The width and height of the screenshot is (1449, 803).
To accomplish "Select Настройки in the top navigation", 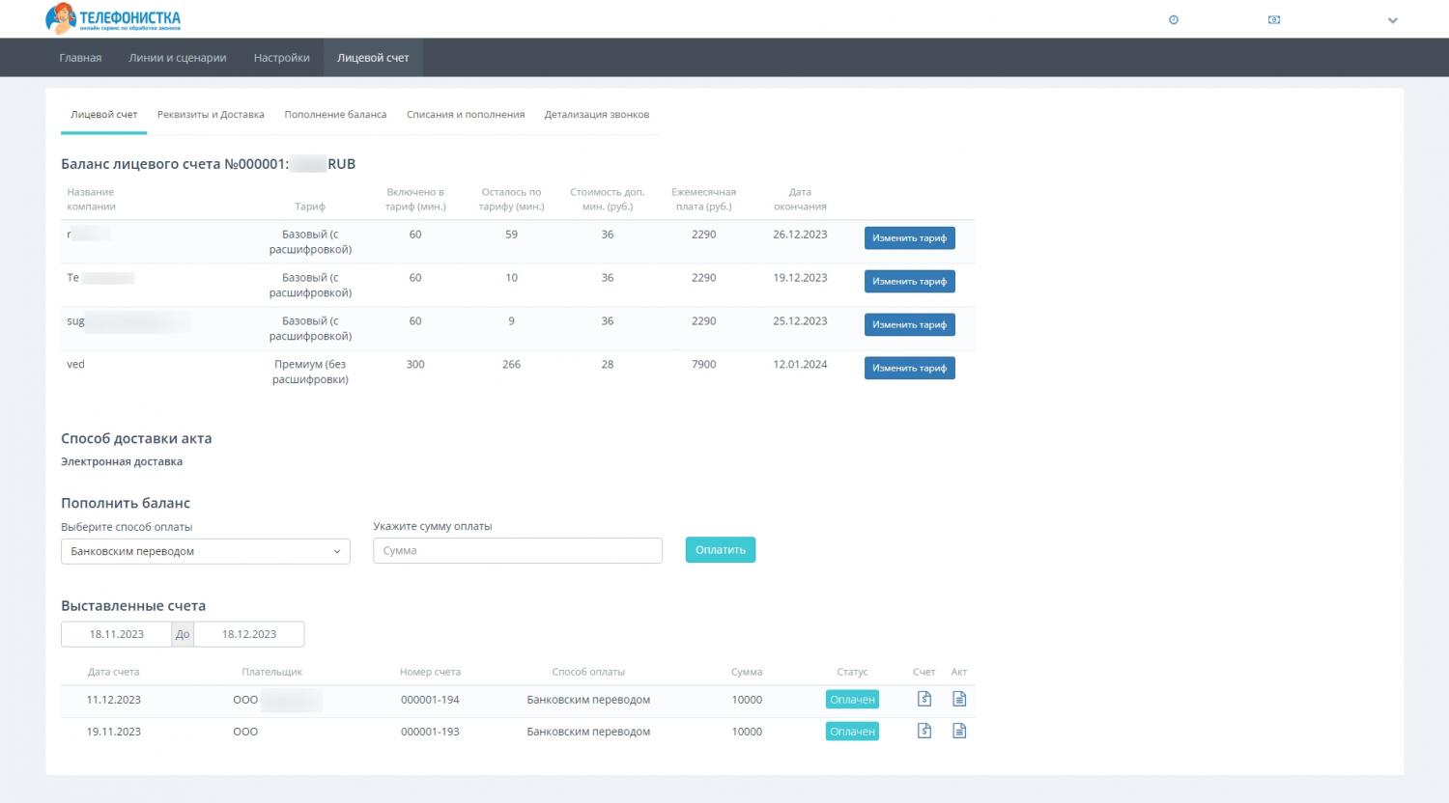I will click(x=281, y=58).
